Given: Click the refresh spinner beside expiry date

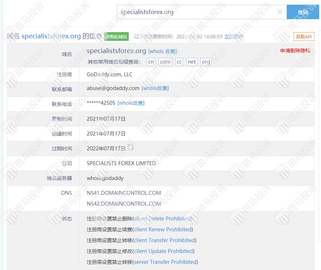Looking at the screenshot, I should (131, 147).
